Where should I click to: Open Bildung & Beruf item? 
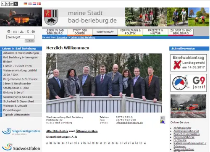(21, 92)
